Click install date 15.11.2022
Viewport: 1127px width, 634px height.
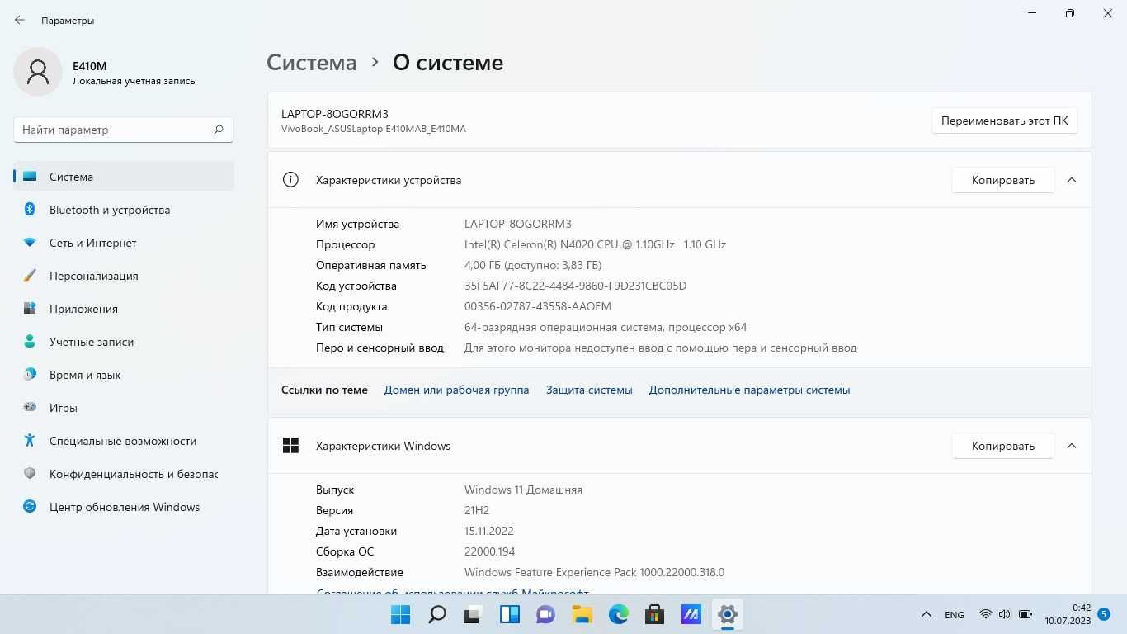tap(489, 531)
